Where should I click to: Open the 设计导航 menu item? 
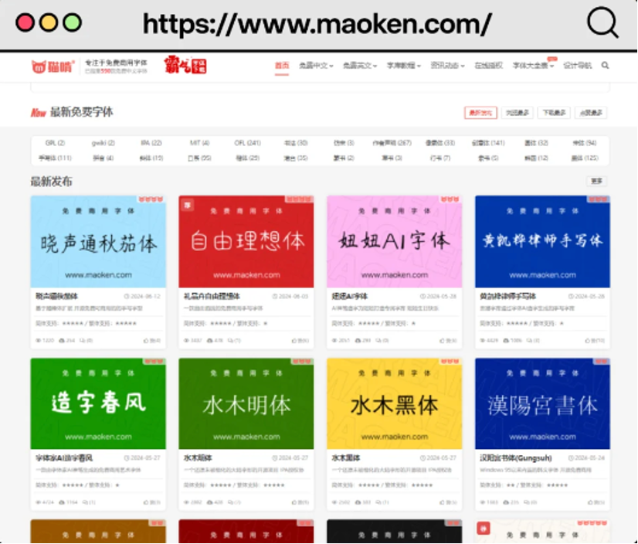pyautogui.click(x=578, y=65)
